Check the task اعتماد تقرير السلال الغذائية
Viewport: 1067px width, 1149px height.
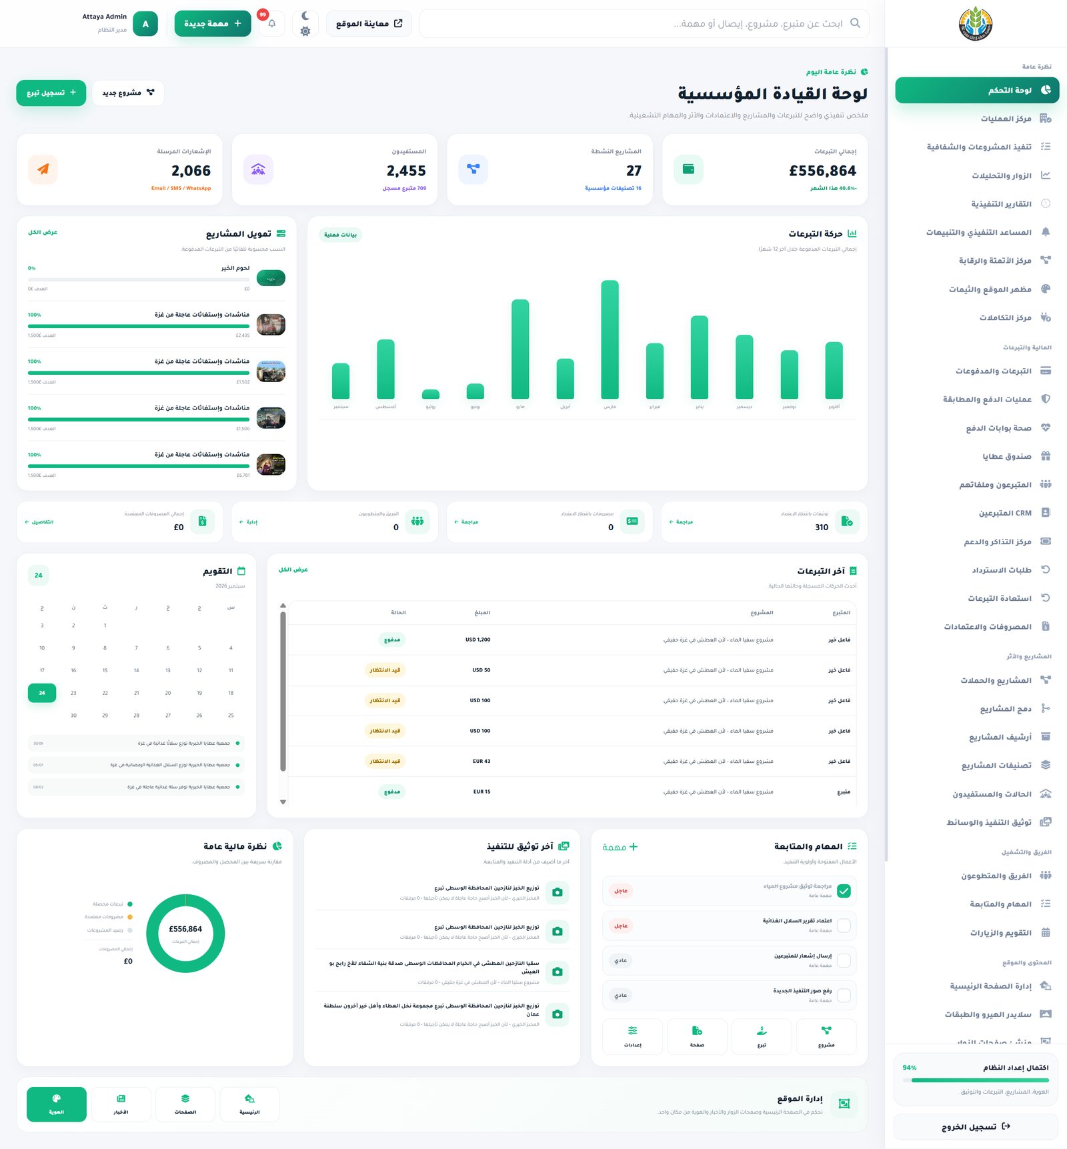pyautogui.click(x=844, y=926)
